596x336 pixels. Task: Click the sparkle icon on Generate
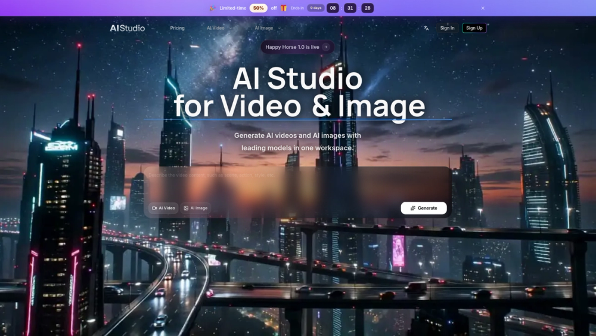click(413, 208)
